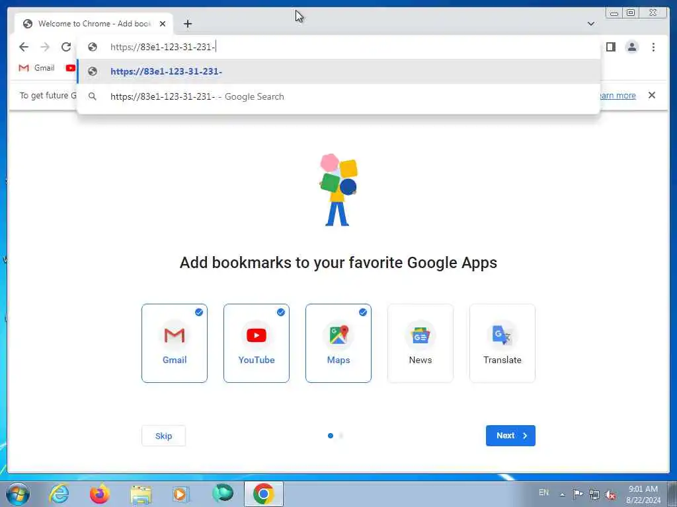Open the clock showing 9:01 AM
This screenshot has width=677, height=507.
pyautogui.click(x=643, y=494)
